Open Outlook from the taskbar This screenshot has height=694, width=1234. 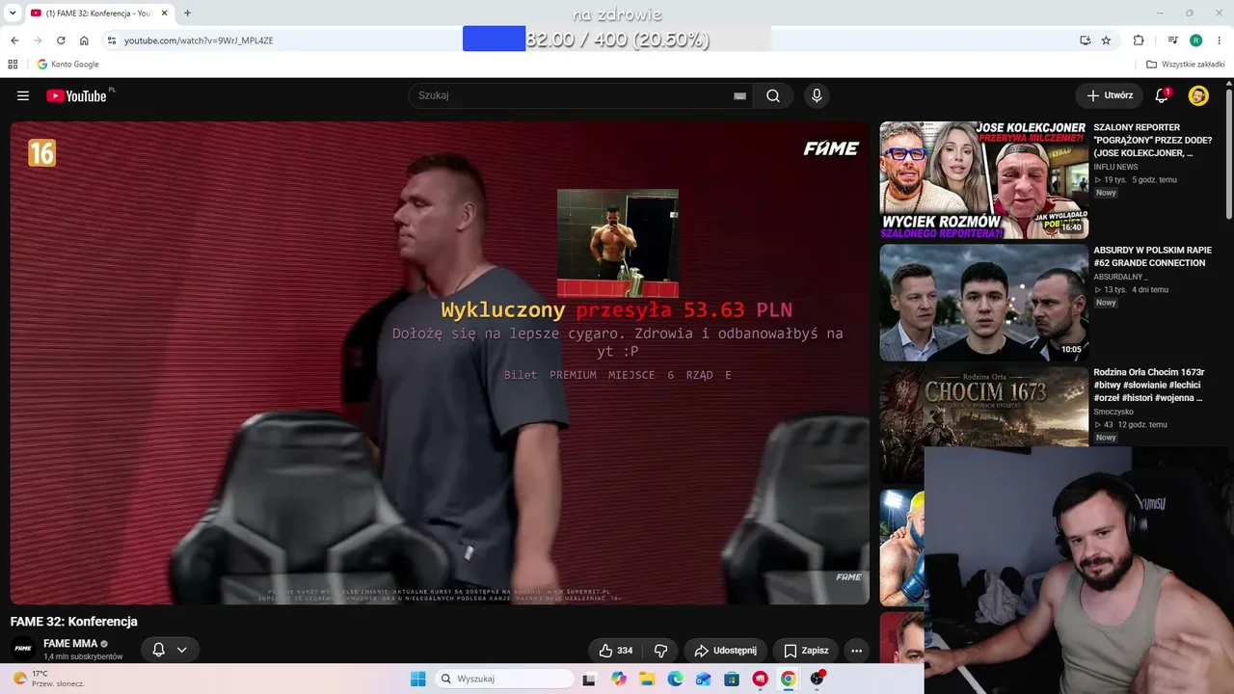(x=703, y=679)
